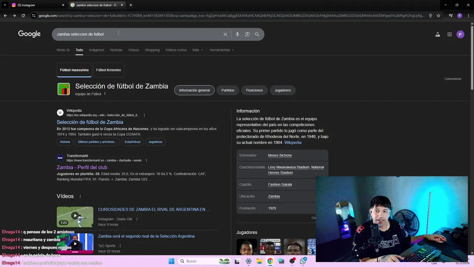
Task: Click Estadísticas sitelink chip
Action: click(133, 142)
